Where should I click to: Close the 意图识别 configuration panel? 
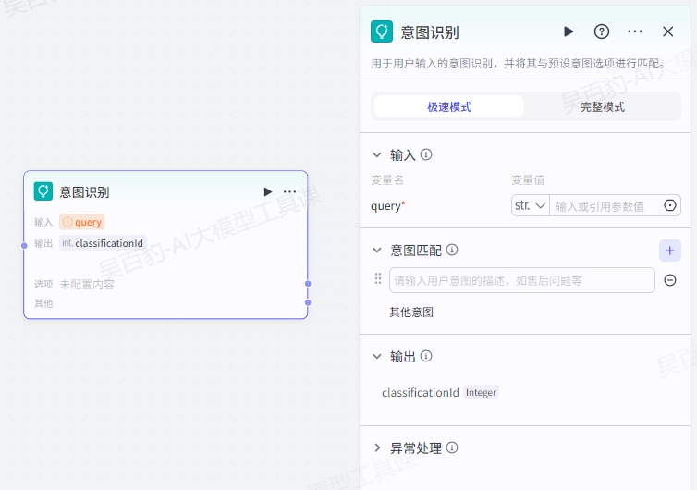(668, 31)
